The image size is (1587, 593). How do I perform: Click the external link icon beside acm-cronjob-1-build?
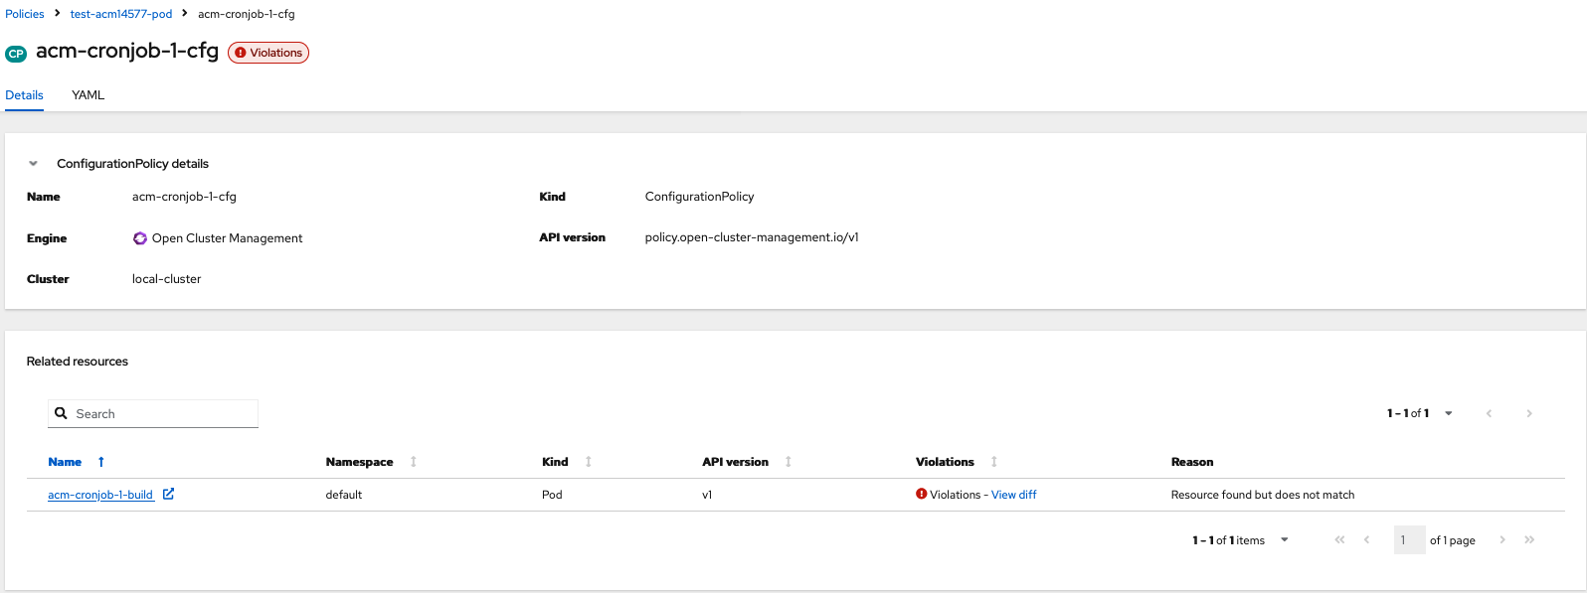(x=169, y=494)
